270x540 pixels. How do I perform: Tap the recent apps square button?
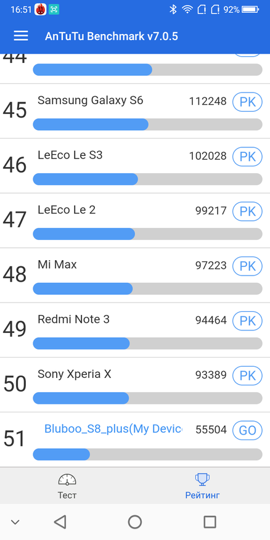pos(210,522)
